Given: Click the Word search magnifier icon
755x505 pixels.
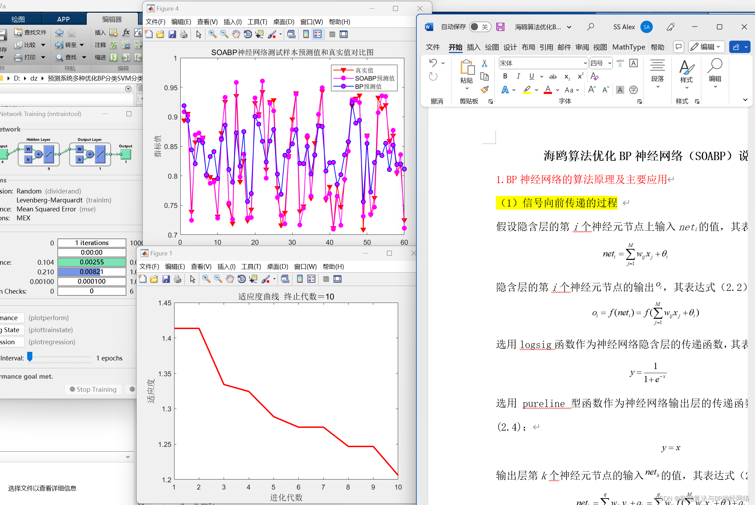Looking at the screenshot, I should click(591, 27).
